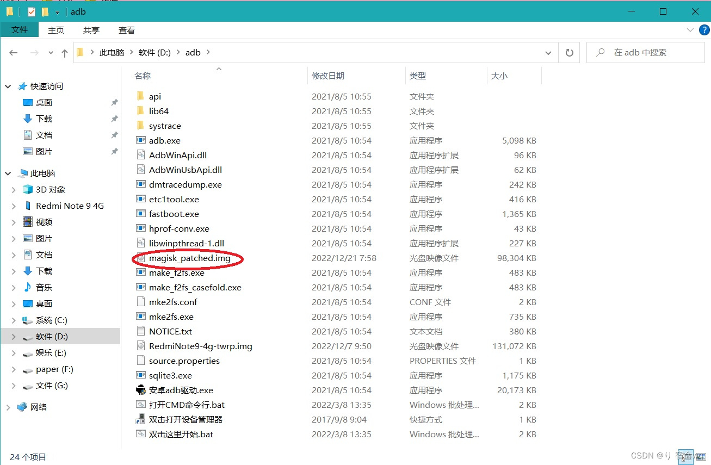Open the recent locations dropdown arrow
Image resolution: width=711 pixels, height=465 pixels.
coord(51,53)
